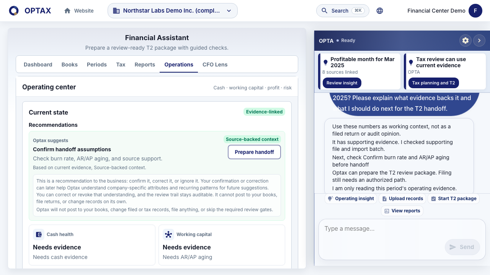Click the Needs AR/AP aging text
The height and width of the screenshot is (275, 490).
pyautogui.click(x=187, y=257)
